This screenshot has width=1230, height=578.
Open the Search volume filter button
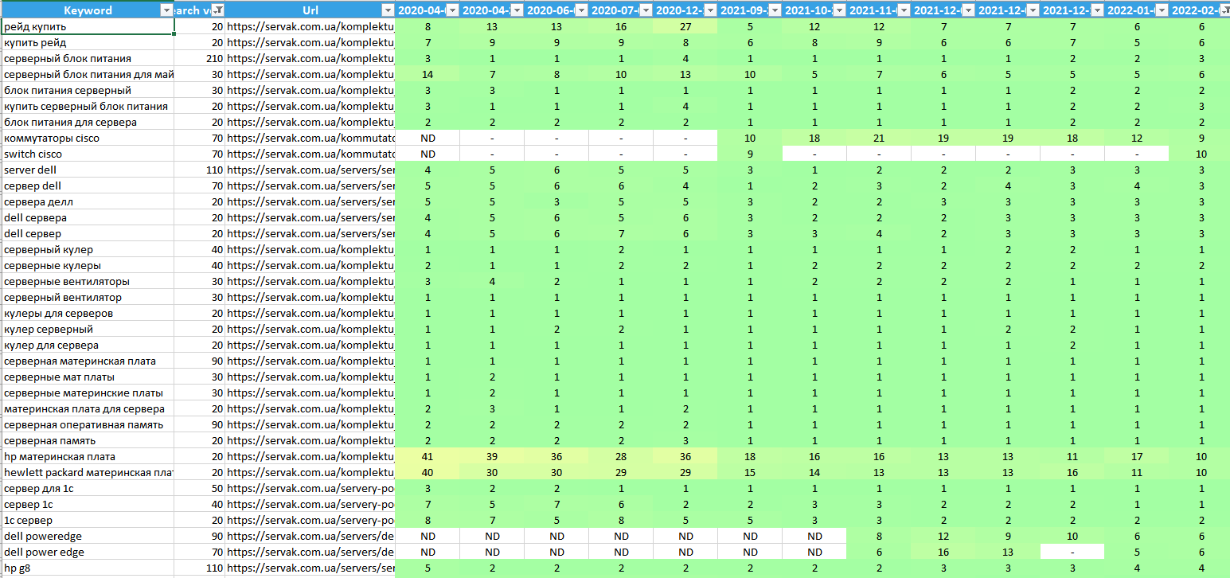[x=217, y=10]
